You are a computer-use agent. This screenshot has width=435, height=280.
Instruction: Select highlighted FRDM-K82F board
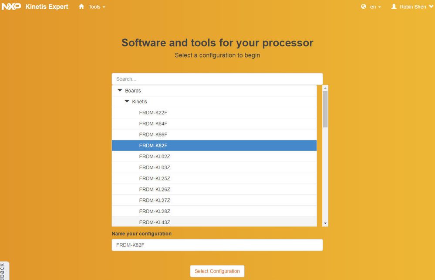pyautogui.click(x=214, y=146)
